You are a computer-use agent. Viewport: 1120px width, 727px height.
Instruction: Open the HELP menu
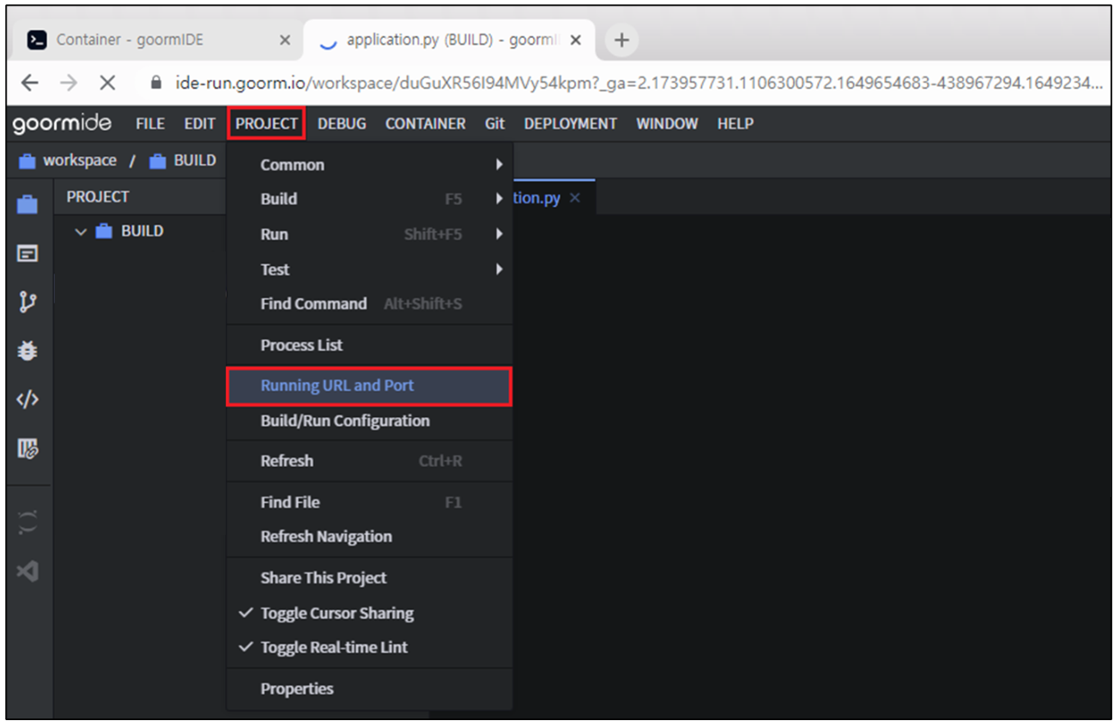pyautogui.click(x=736, y=124)
